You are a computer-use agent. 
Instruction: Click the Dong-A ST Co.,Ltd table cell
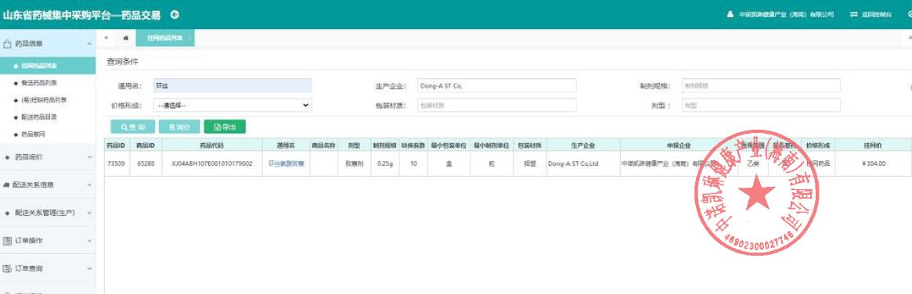583,164
